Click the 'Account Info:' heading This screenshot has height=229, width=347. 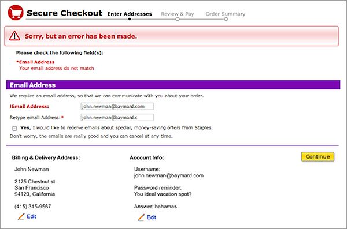(x=147, y=157)
